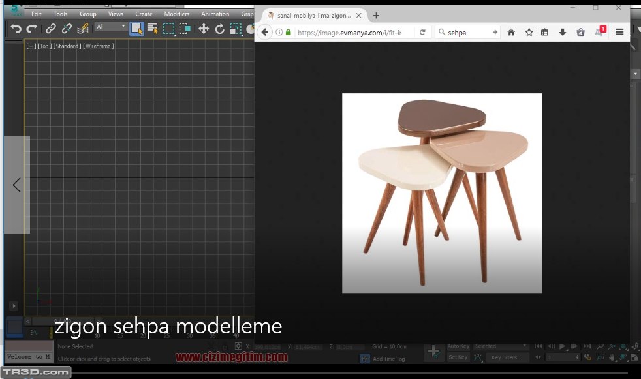Choose the Select and Move tool
This screenshot has width=641, height=379.
point(204,29)
